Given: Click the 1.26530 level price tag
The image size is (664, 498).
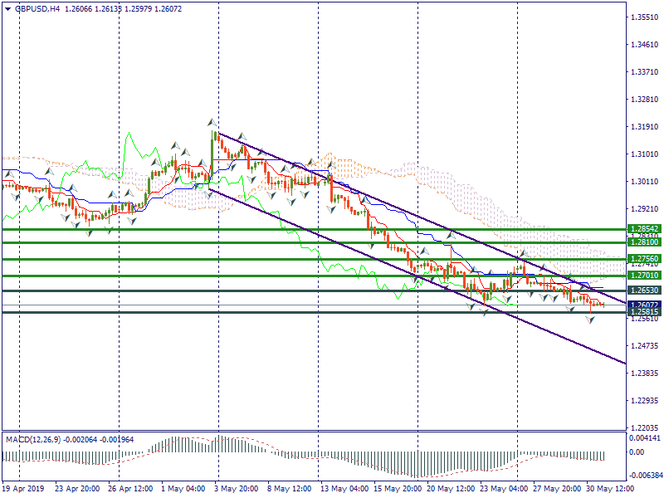Looking at the screenshot, I should click(x=644, y=290).
